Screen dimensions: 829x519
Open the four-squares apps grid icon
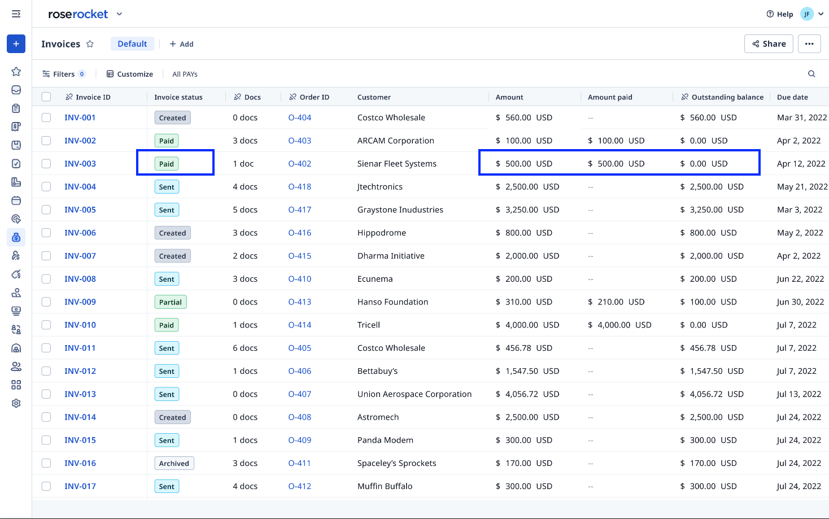tap(16, 385)
